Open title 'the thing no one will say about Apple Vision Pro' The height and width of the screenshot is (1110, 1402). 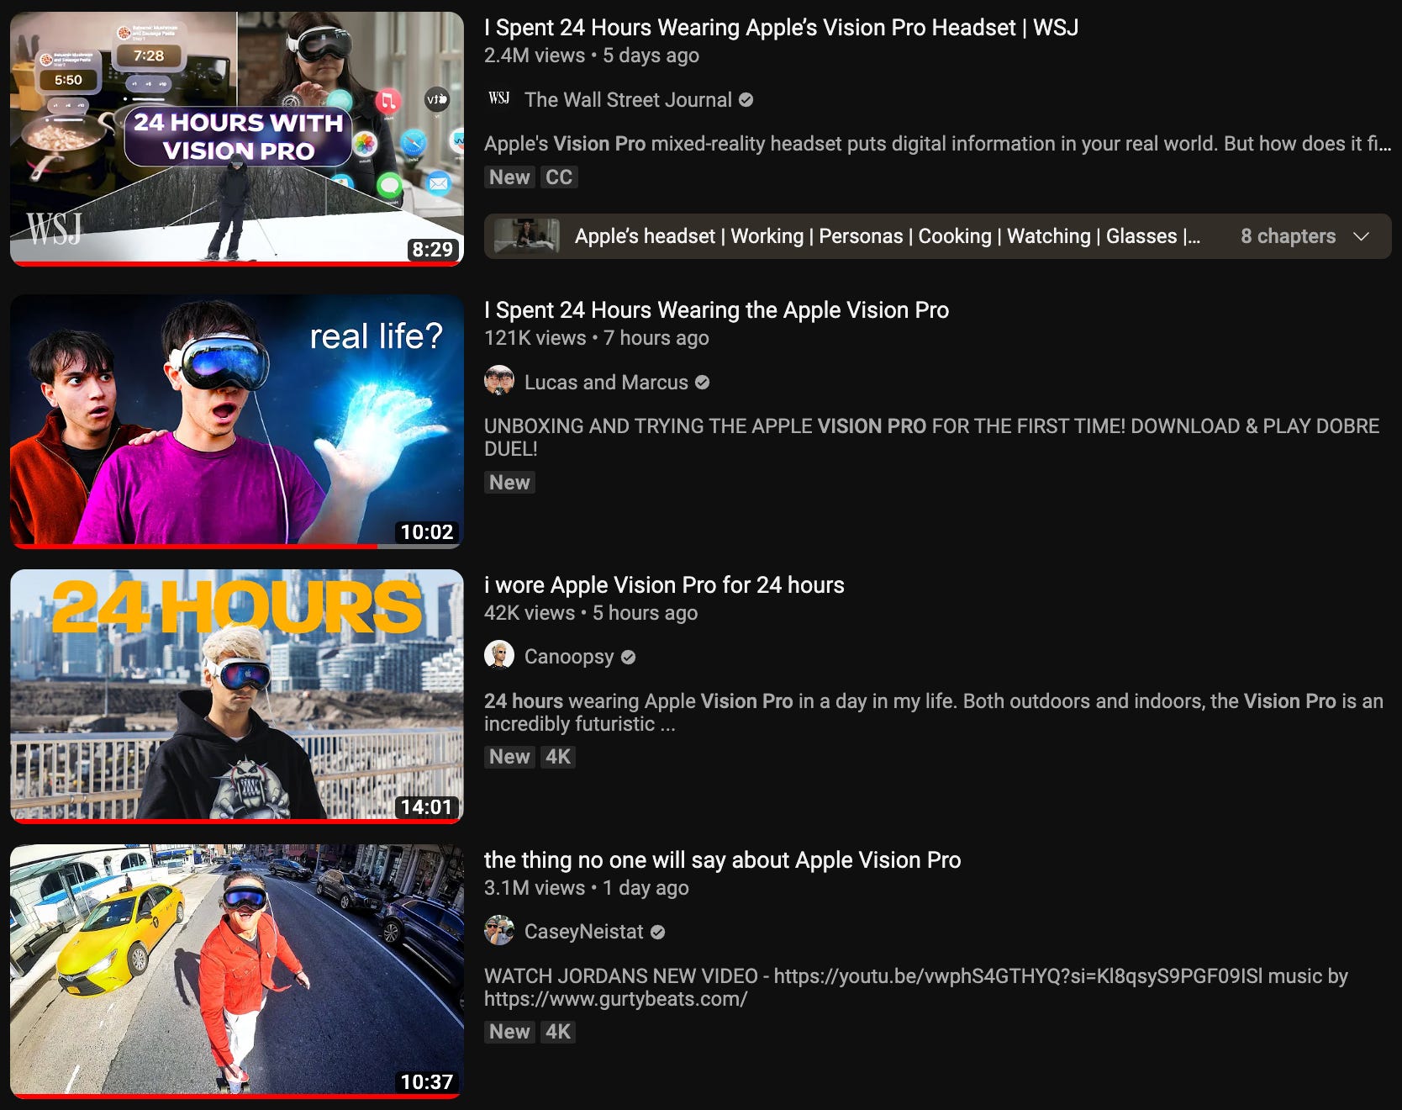click(x=722, y=860)
